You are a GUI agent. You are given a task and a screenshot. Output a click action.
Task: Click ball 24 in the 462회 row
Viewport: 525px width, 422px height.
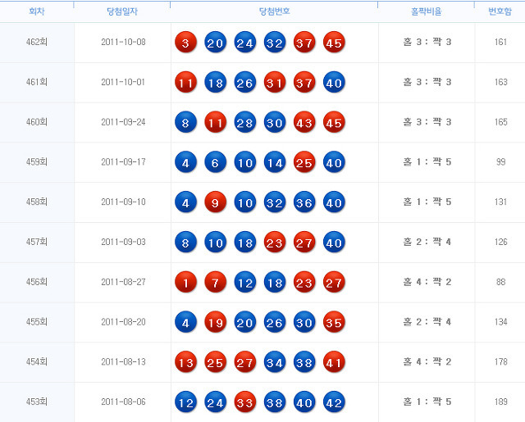(x=244, y=42)
